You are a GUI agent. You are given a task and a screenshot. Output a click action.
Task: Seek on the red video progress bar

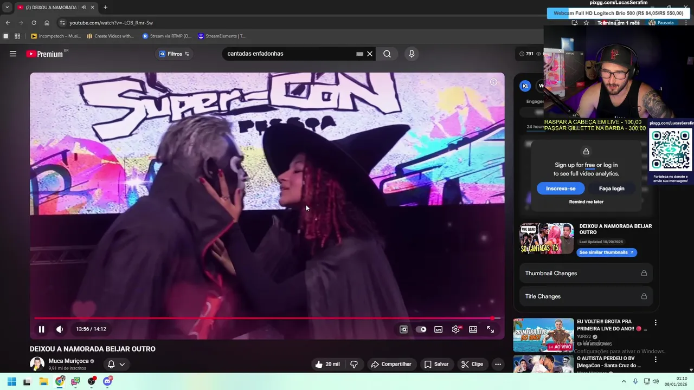pos(267,318)
